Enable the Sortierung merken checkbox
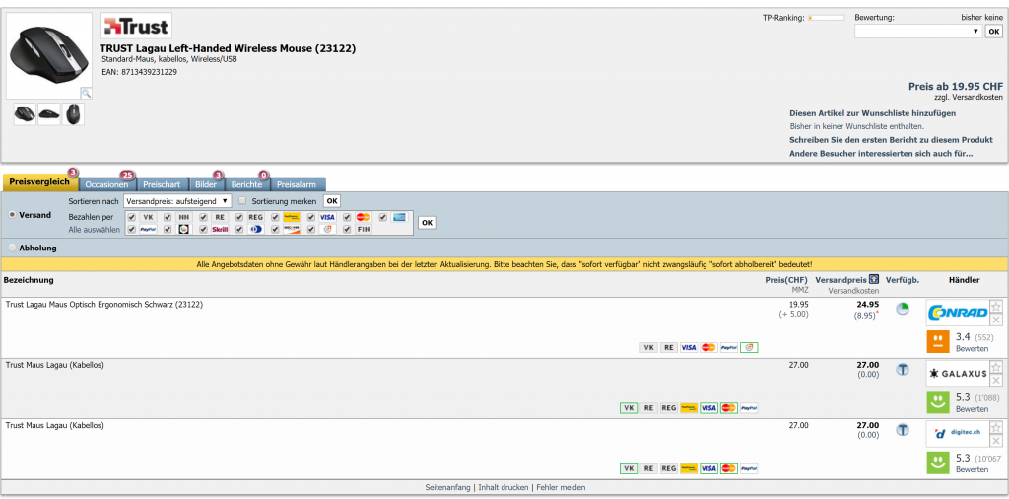The height and width of the screenshot is (499, 1009). click(243, 200)
